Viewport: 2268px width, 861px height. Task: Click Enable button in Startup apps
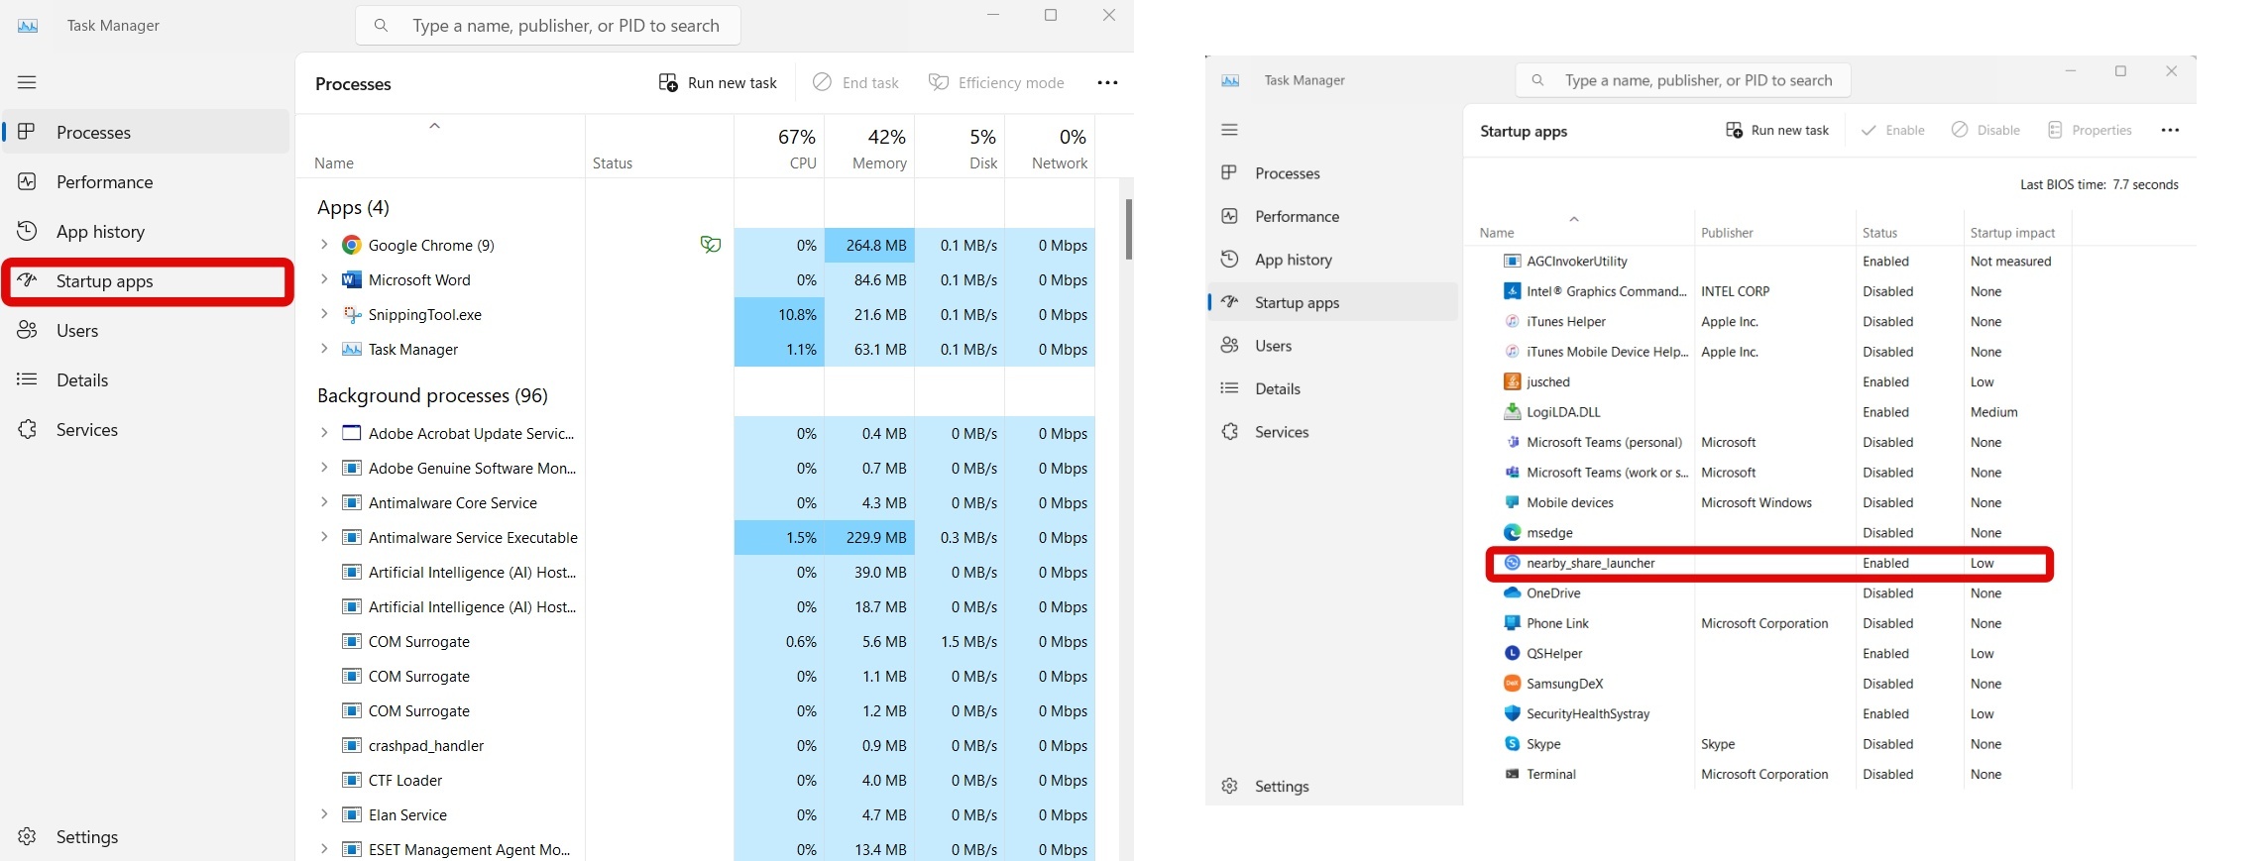[1892, 130]
